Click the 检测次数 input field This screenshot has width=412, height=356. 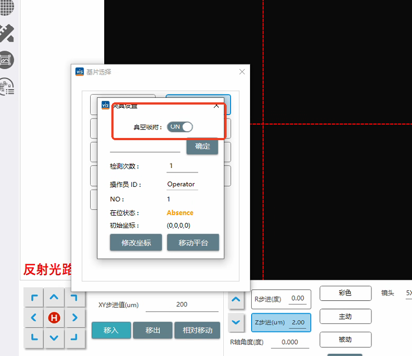point(182,166)
